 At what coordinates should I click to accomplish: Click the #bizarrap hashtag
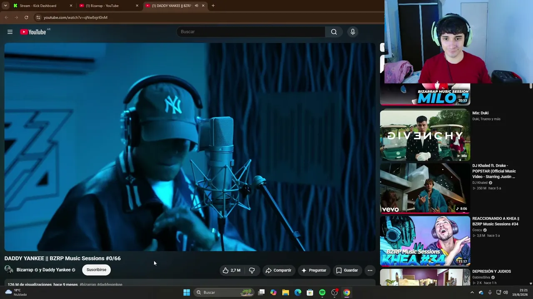tap(88, 284)
